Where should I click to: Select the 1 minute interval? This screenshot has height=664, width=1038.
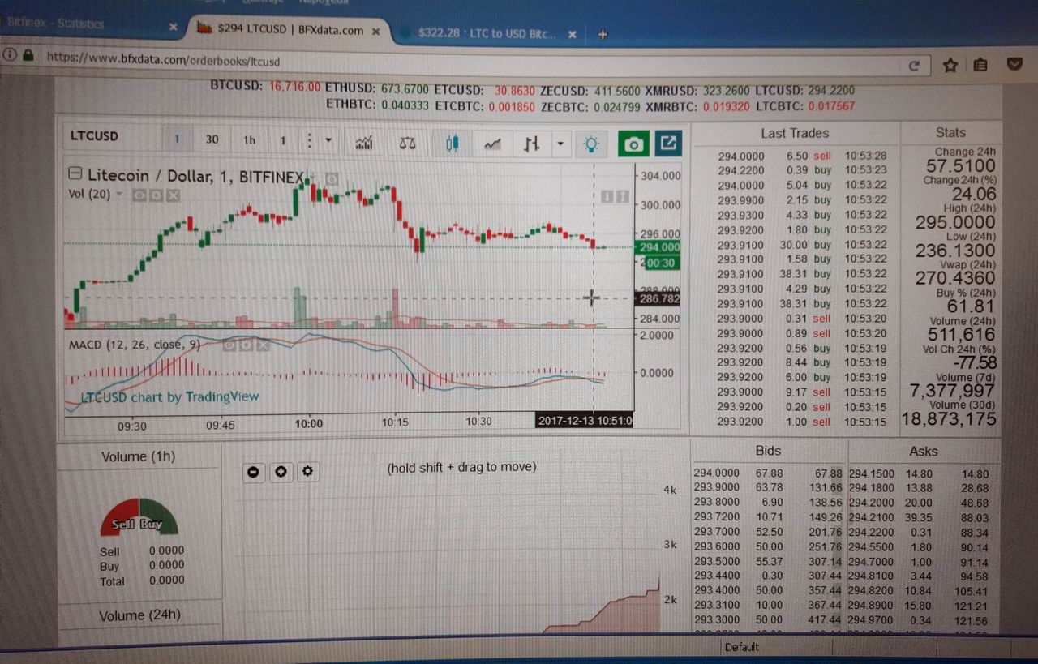[x=176, y=139]
